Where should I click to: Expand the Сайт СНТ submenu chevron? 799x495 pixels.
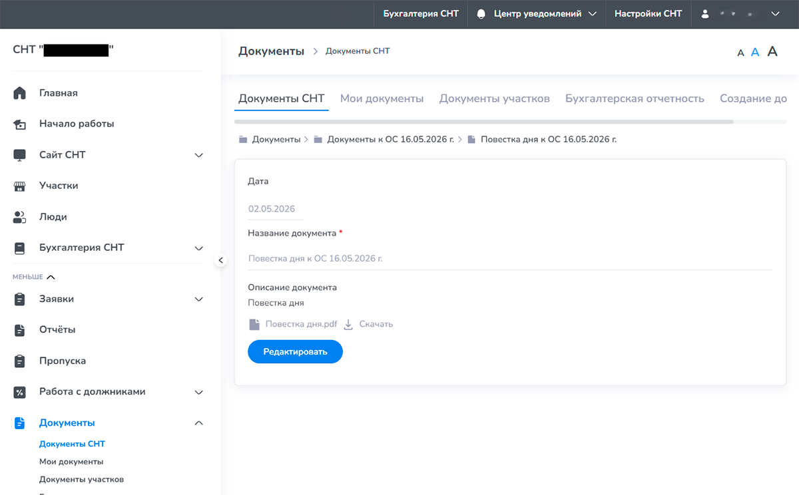tap(198, 155)
